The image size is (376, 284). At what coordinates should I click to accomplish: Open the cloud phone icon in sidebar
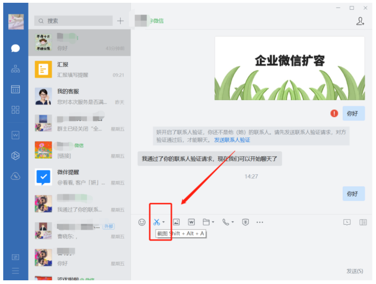[15, 176]
